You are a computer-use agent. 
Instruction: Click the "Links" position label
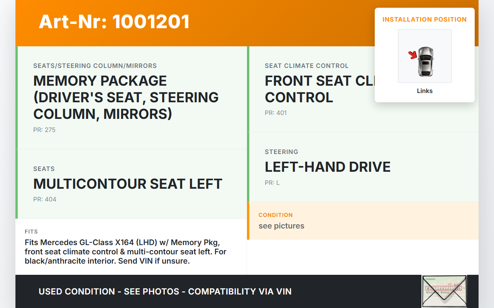coord(425,91)
